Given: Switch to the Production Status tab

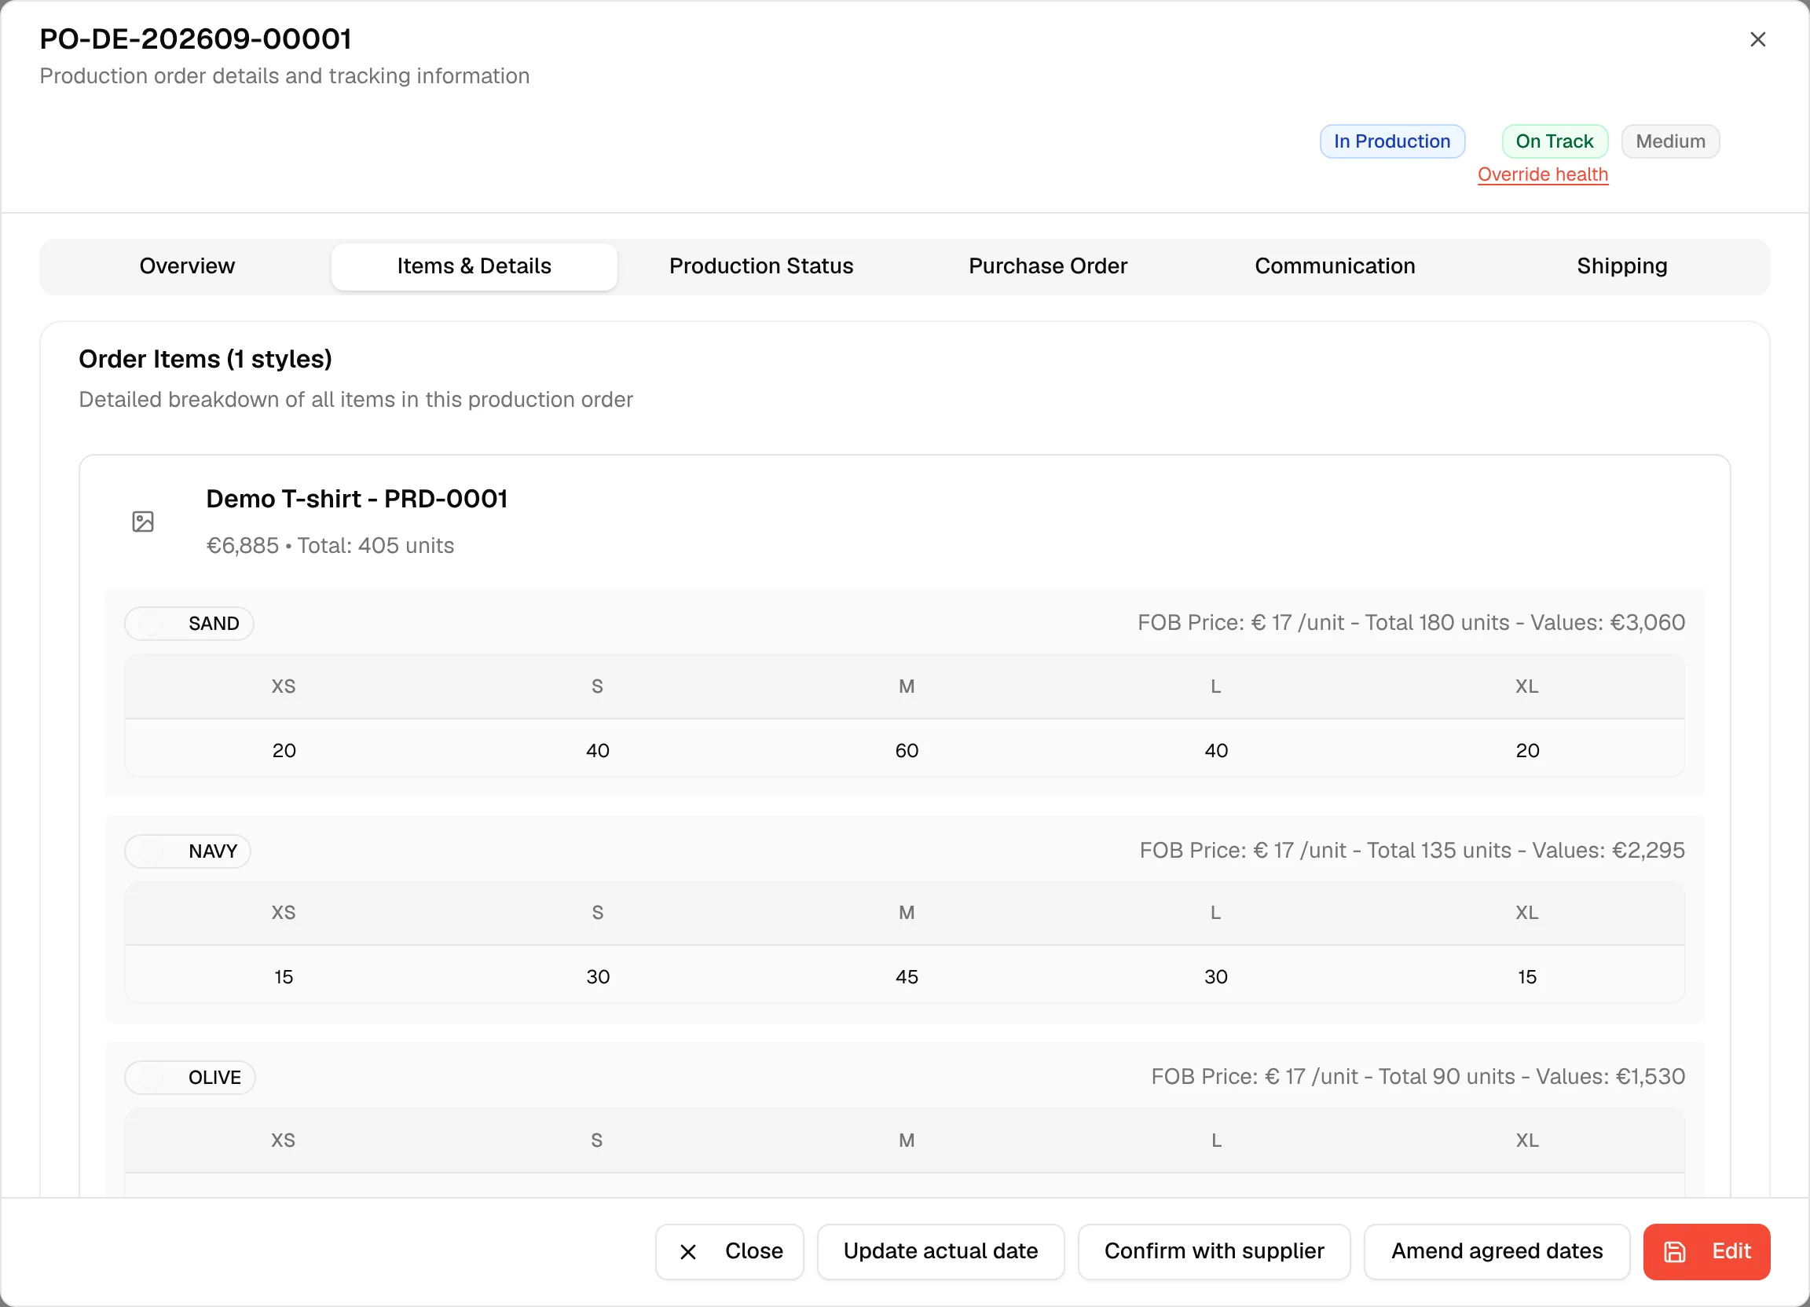Looking at the screenshot, I should pyautogui.click(x=761, y=266).
